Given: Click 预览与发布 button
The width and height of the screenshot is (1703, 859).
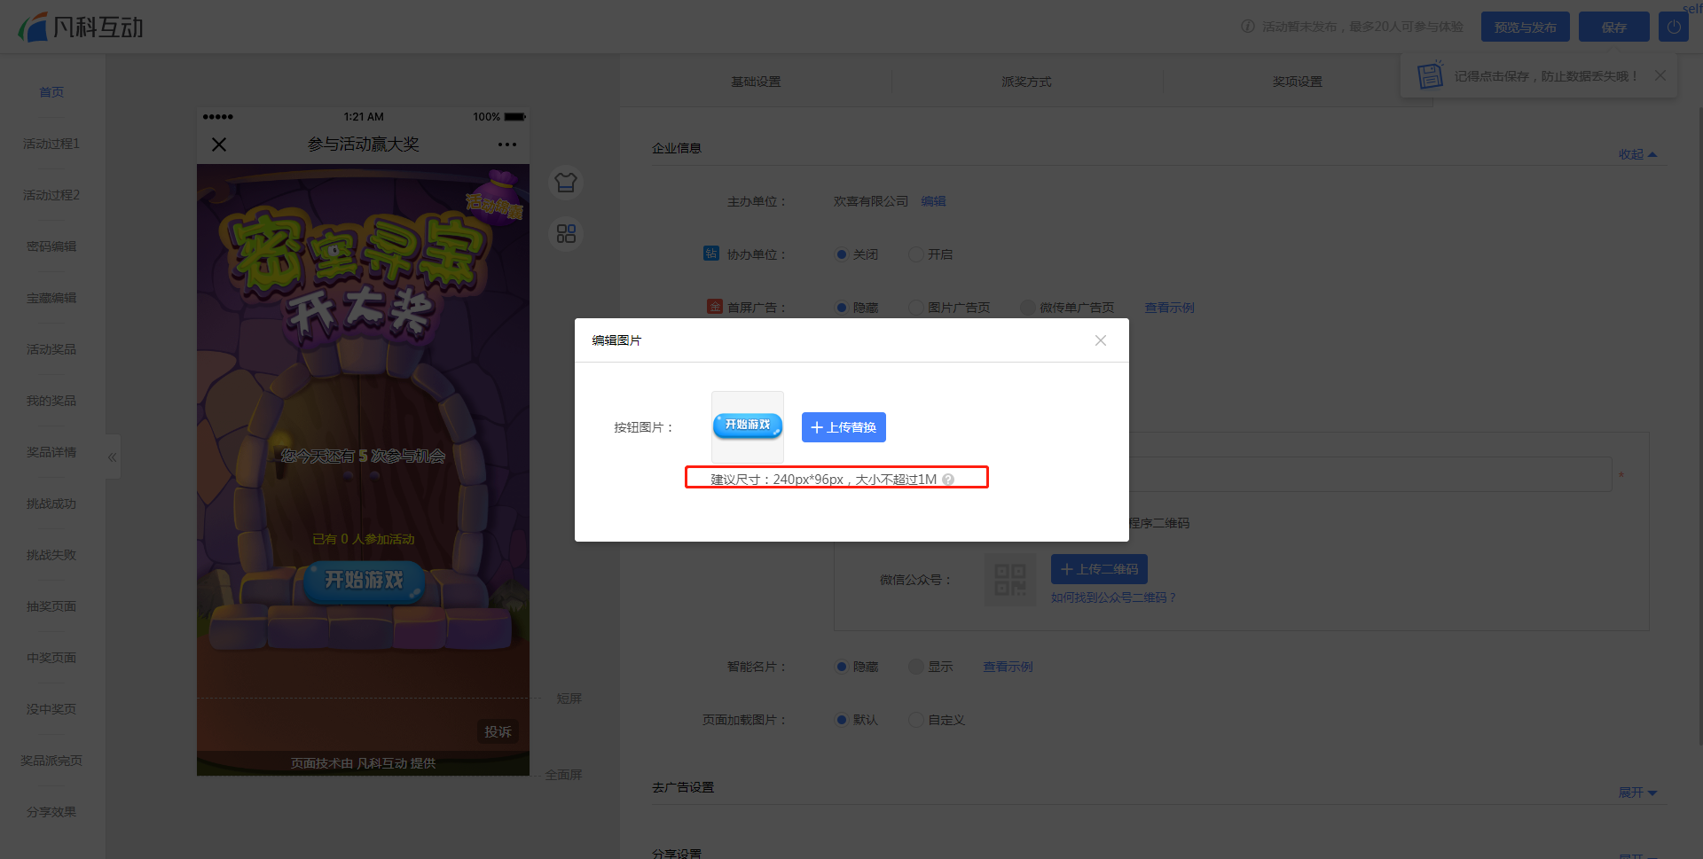Looking at the screenshot, I should [1526, 27].
